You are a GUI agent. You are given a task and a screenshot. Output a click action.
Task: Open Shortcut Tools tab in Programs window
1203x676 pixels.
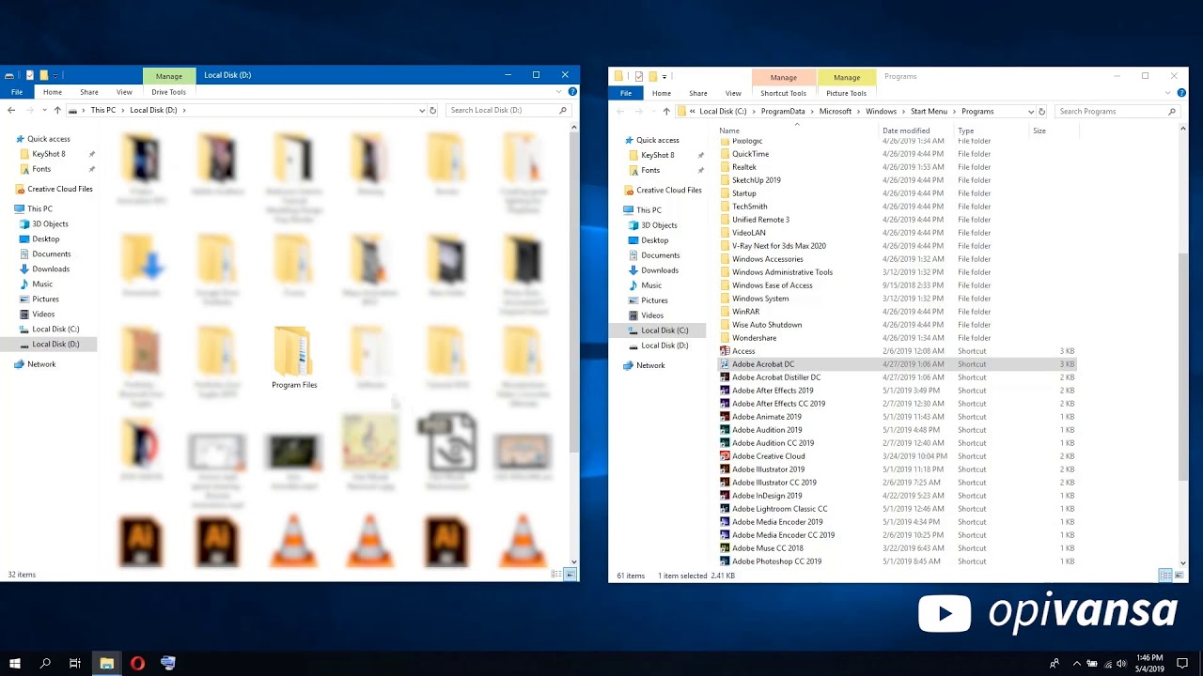[783, 93]
